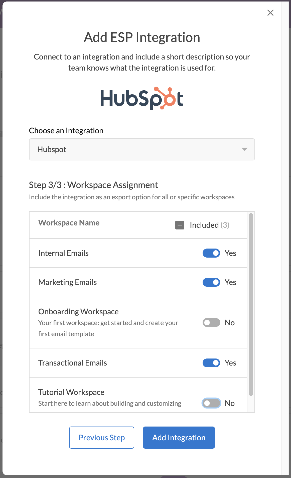Open the Choose an Integration dropdown
The height and width of the screenshot is (478, 291).
pyautogui.click(x=142, y=149)
